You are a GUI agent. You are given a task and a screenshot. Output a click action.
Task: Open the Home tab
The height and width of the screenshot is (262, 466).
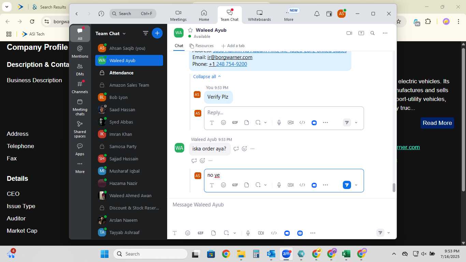[204, 15]
